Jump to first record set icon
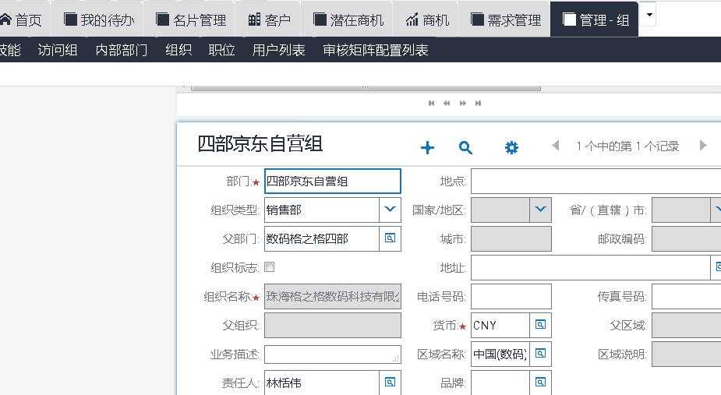 (431, 103)
